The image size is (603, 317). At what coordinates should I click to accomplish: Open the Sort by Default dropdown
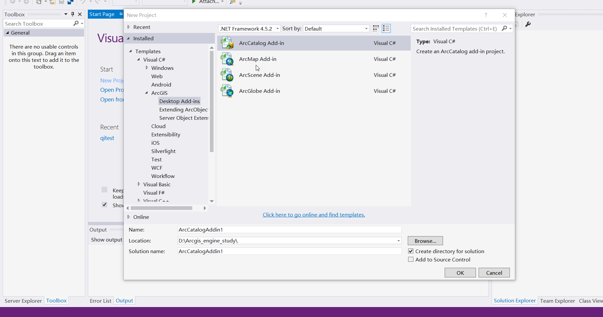point(366,29)
